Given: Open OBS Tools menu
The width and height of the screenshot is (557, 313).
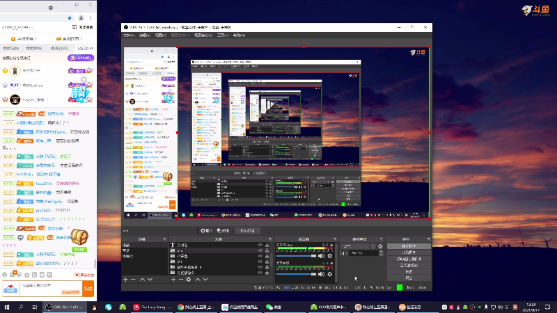Looking at the screenshot, I should 223,35.
